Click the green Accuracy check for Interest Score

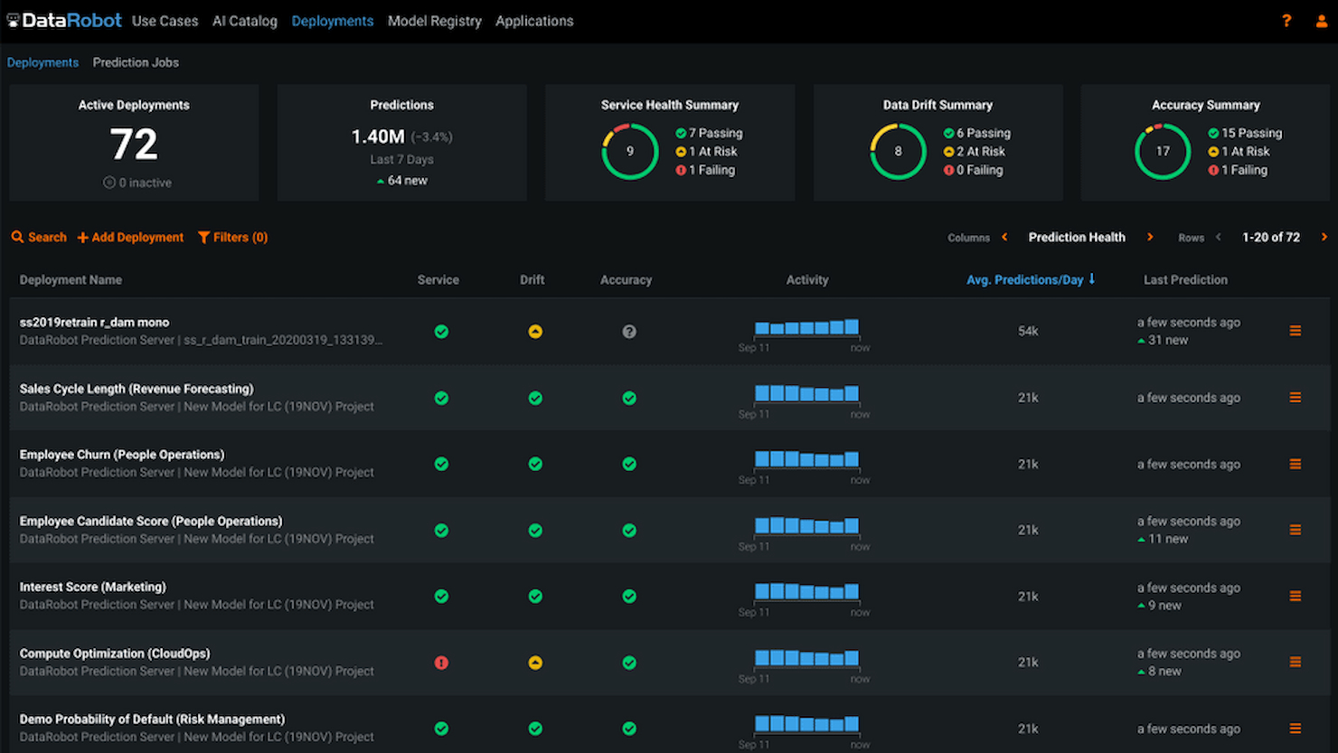(x=629, y=597)
